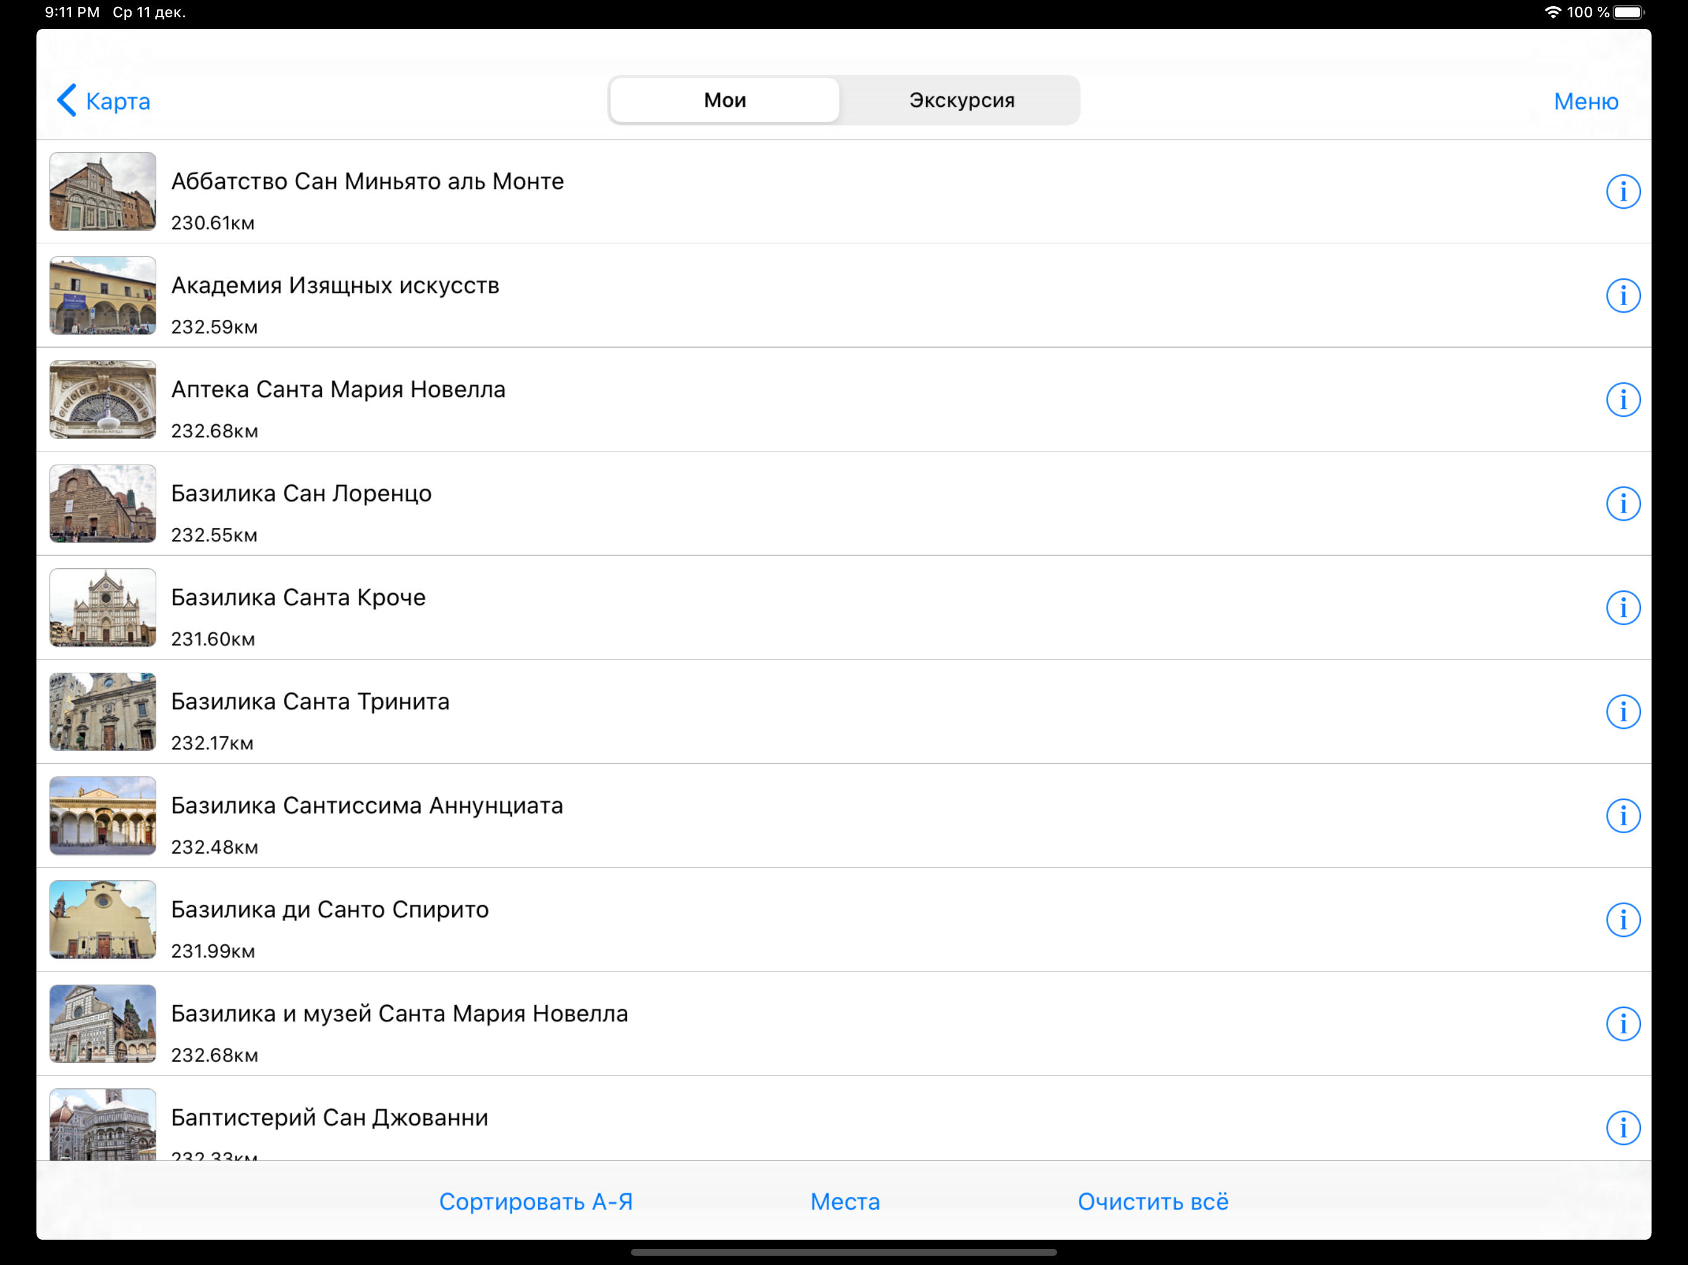Open info for Аптека Санта Мария Новелла

(x=1623, y=399)
